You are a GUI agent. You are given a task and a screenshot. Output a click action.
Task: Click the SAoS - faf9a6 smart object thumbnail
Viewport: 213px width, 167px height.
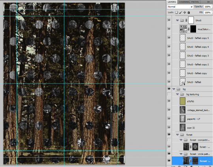[183, 82]
